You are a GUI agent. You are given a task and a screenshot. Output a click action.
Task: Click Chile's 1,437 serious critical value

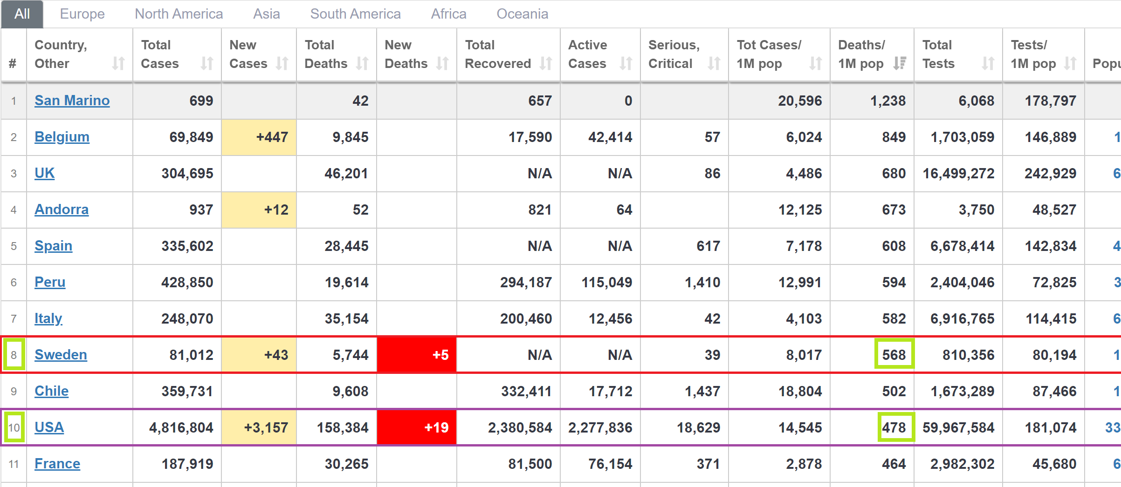tap(702, 391)
